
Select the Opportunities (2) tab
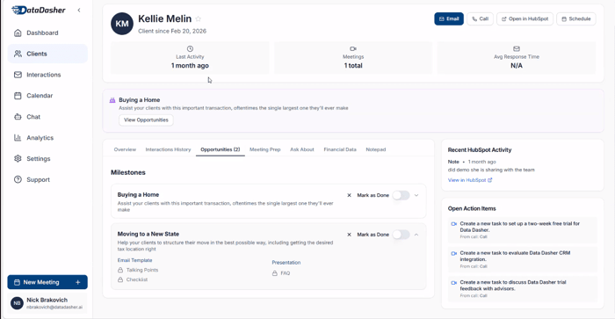click(x=220, y=149)
